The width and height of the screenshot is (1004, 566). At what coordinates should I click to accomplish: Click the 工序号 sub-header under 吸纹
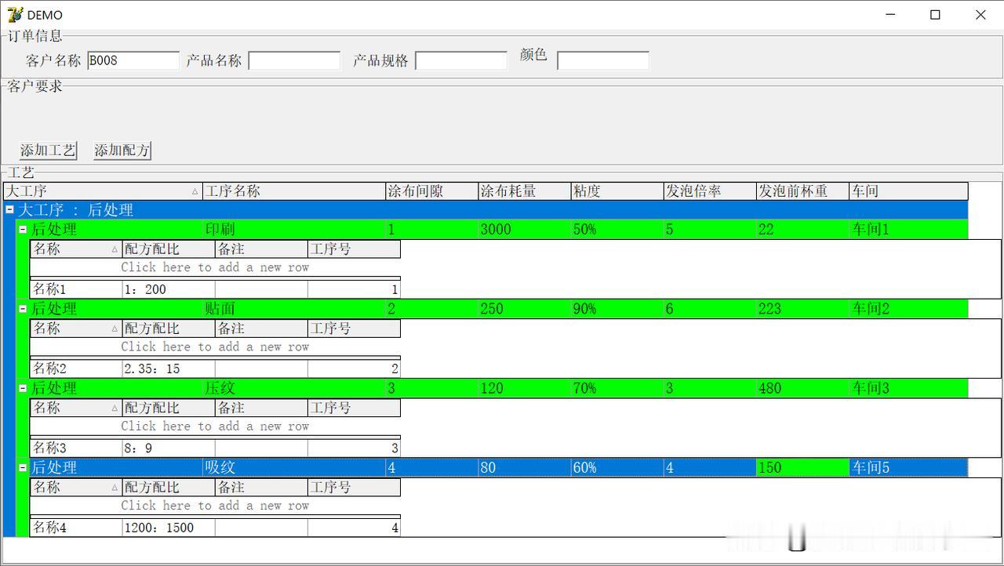[x=354, y=488]
